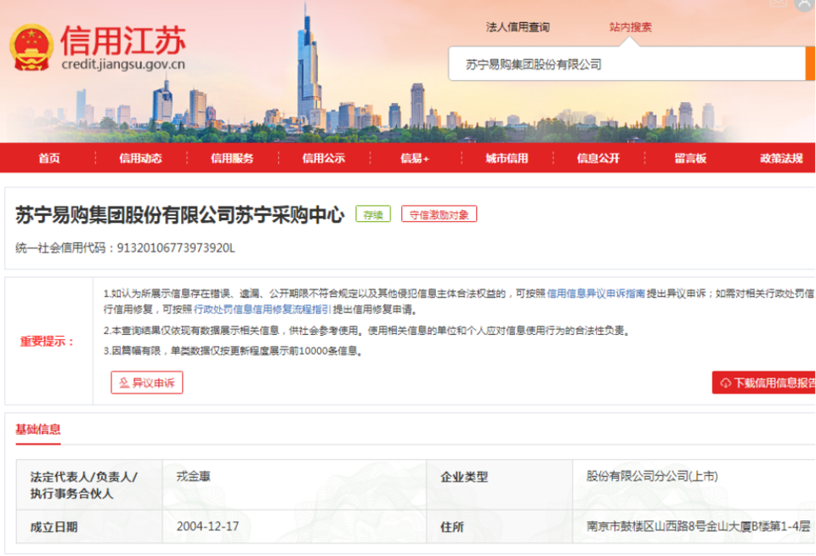Click the user avatar icon at top right
This screenshot has height=556, width=816.
pyautogui.click(x=805, y=4)
